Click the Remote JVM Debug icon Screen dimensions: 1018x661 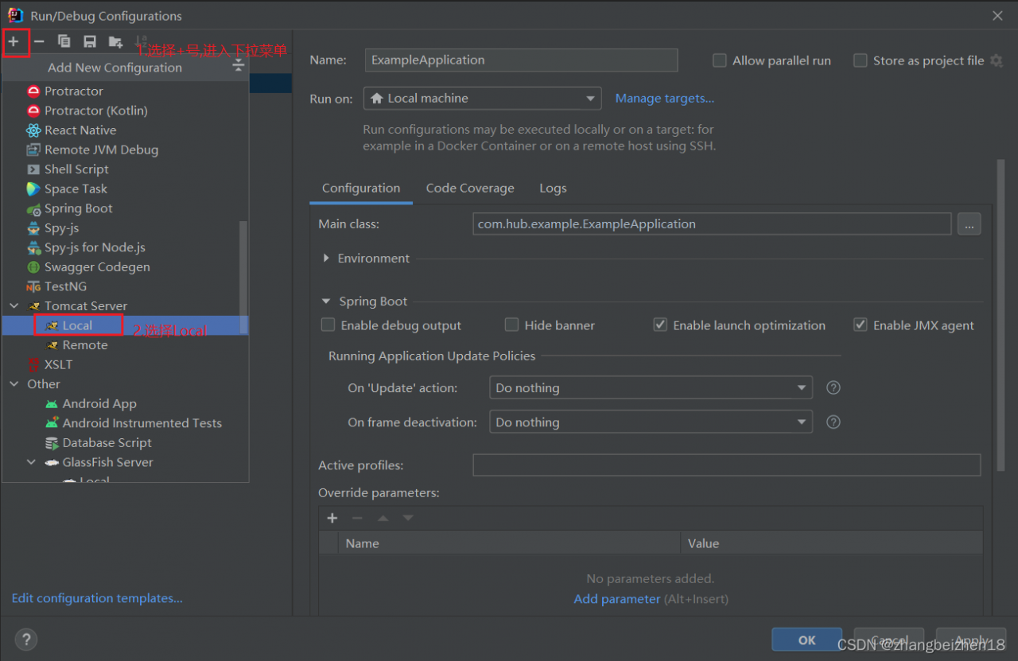(x=33, y=150)
